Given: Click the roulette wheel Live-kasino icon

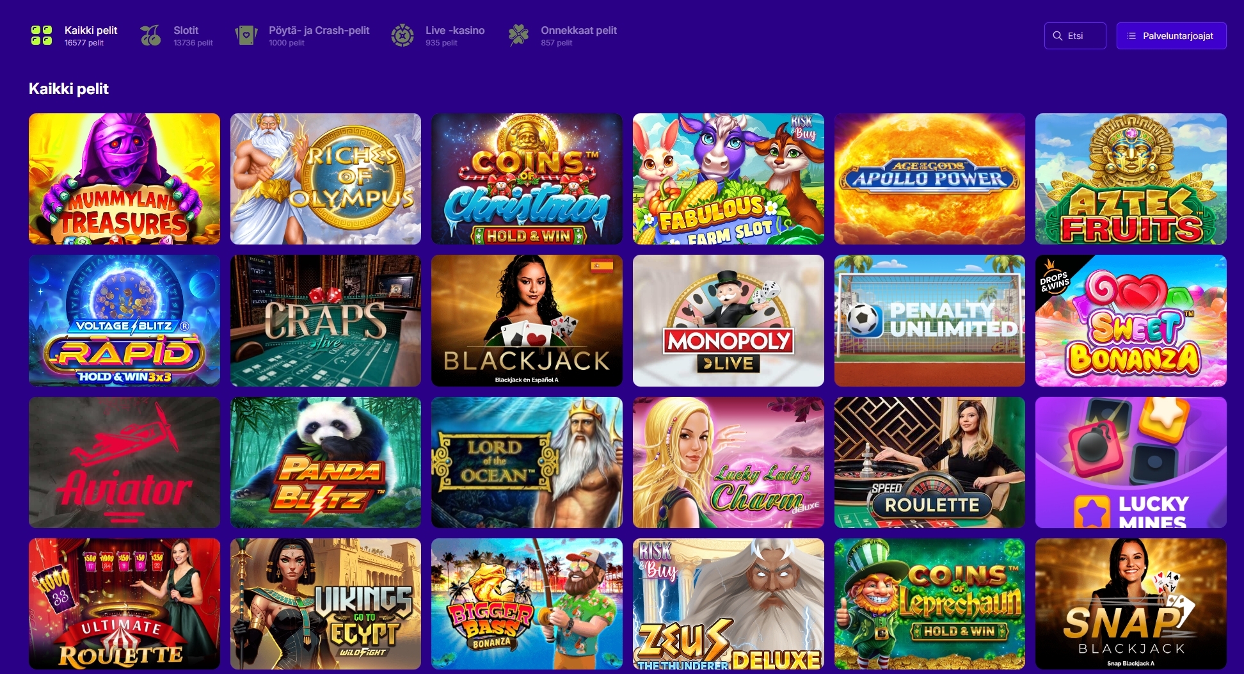Looking at the screenshot, I should pyautogui.click(x=403, y=35).
